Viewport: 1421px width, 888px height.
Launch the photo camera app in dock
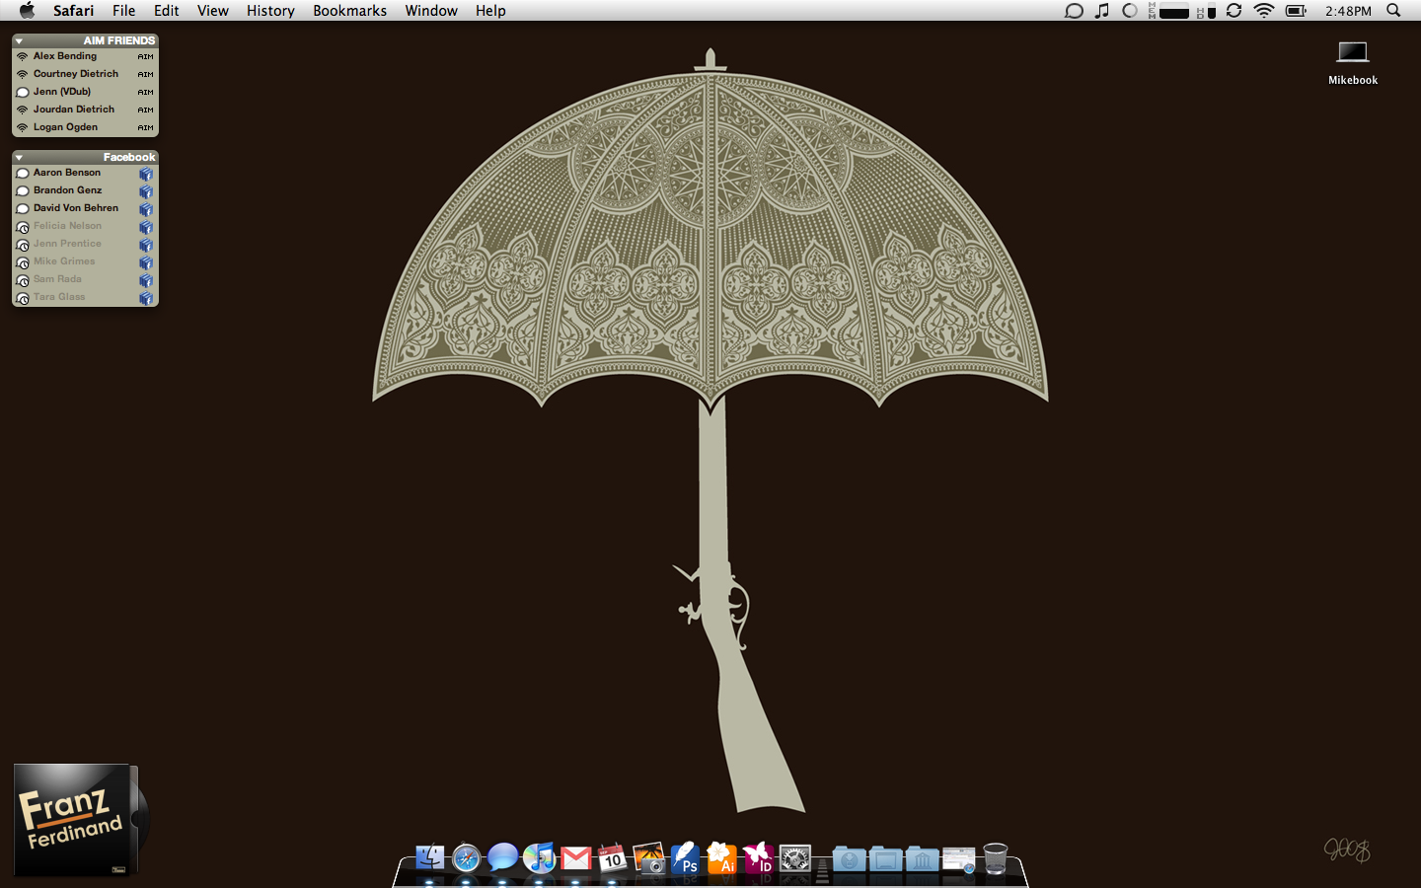point(648,858)
